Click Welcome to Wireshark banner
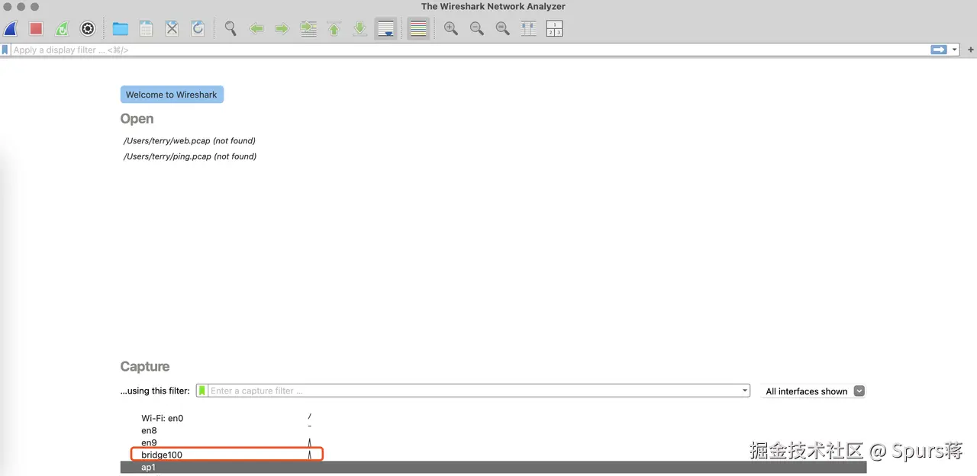Screen dimensions: 977x476 click(172, 95)
